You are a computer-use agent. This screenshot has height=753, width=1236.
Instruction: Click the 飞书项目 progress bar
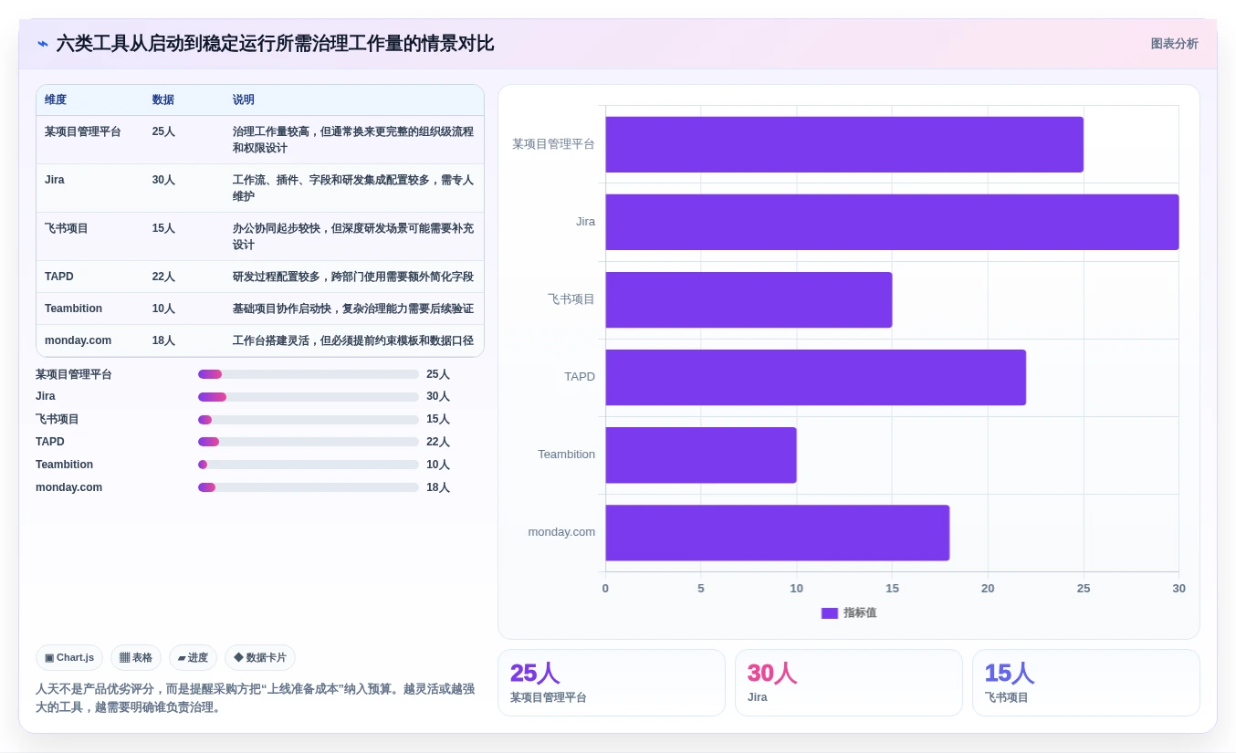tap(309, 420)
